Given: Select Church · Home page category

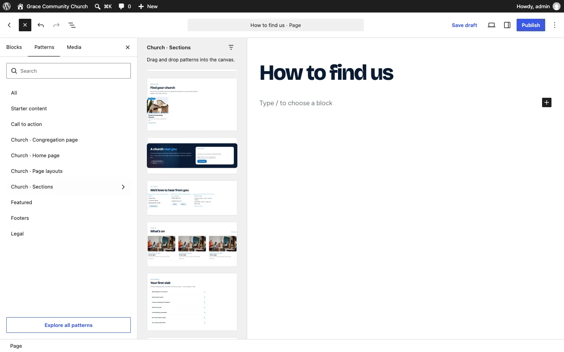Looking at the screenshot, I should [x=69, y=156].
